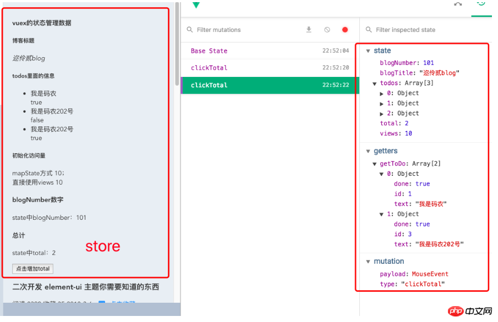The image size is (498, 322).
Task: Click the state中blogNumber: 101 text
Action: click(x=49, y=218)
